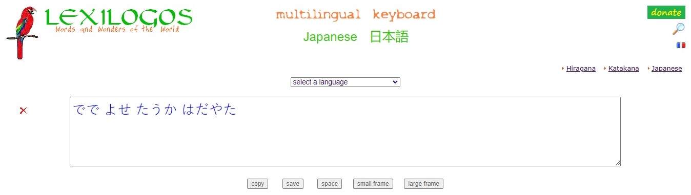This screenshot has height=195, width=691.
Task: Switch to French via the flag icon
Action: click(681, 45)
